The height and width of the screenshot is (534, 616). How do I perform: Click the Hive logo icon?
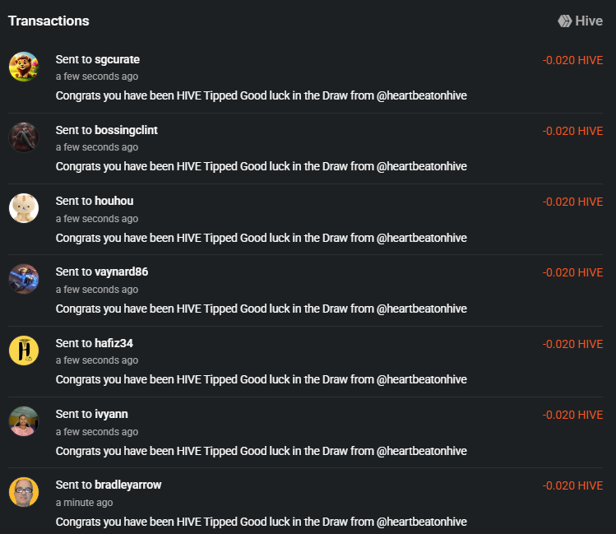565,21
